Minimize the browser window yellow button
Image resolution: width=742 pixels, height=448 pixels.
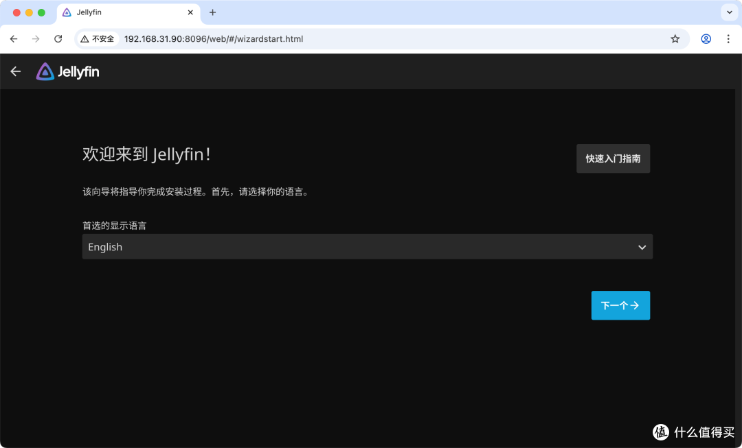(29, 13)
